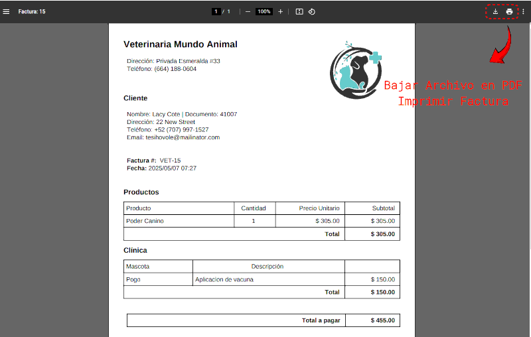
Task: Click the Veterinaria Mundo Animal heading
Action: 180,44
